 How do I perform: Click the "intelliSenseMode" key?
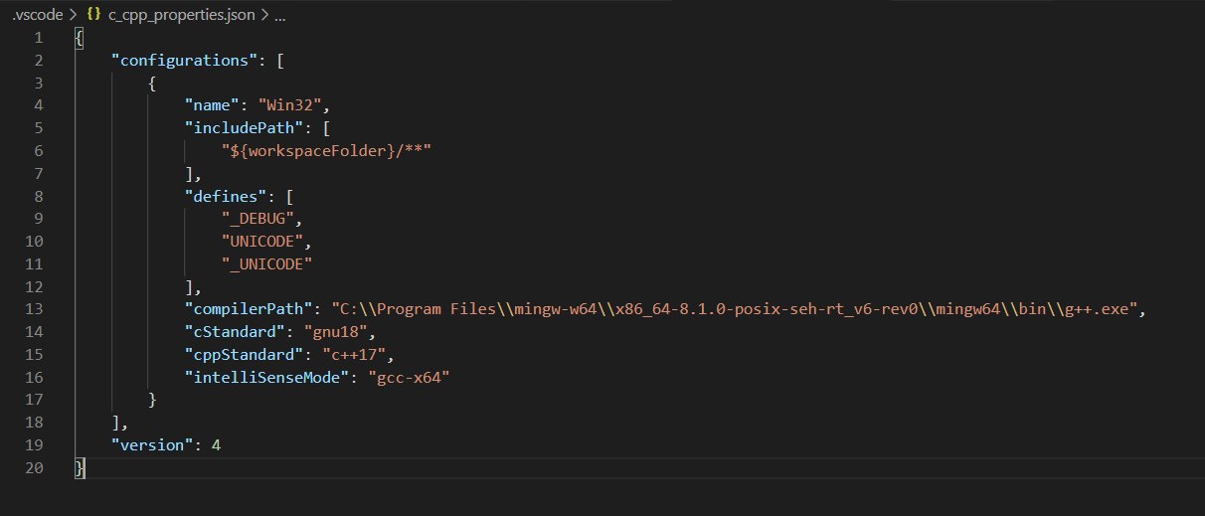click(x=268, y=378)
